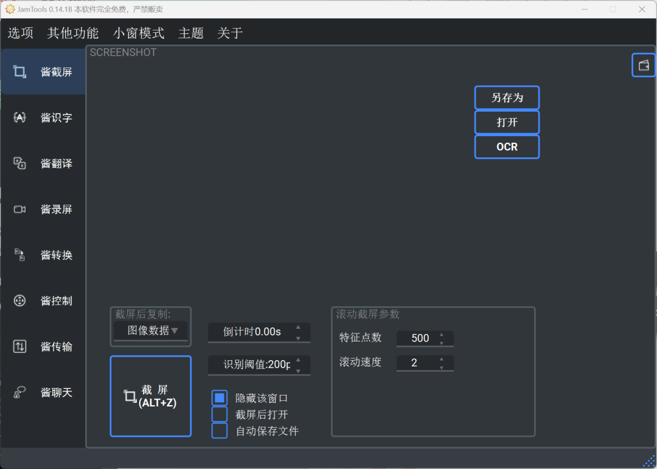Close the JamTools window
The height and width of the screenshot is (469, 657).
(x=642, y=9)
